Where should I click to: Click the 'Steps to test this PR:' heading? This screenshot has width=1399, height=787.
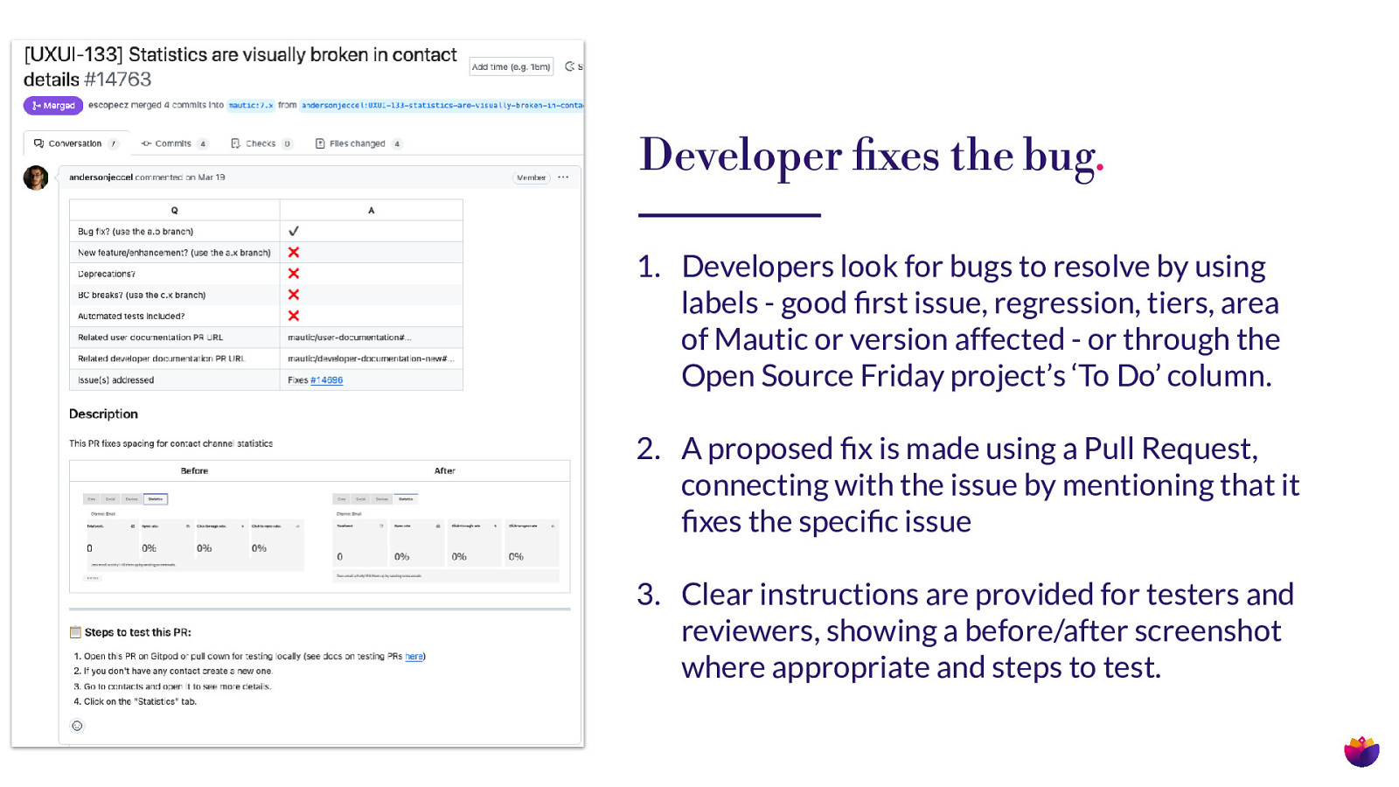click(138, 632)
